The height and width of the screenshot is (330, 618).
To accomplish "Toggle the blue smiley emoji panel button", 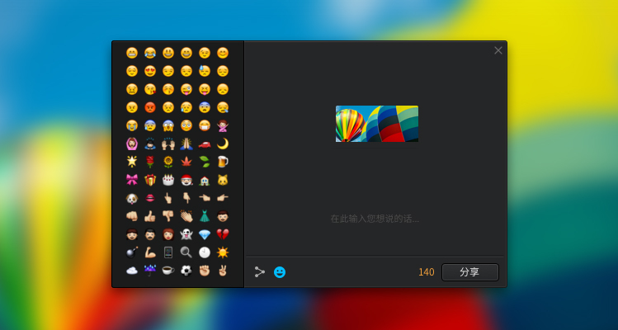I will [x=280, y=272].
